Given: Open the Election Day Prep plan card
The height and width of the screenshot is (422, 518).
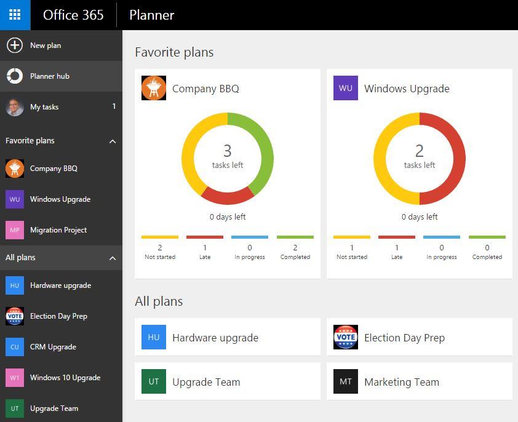Looking at the screenshot, I should [x=420, y=337].
